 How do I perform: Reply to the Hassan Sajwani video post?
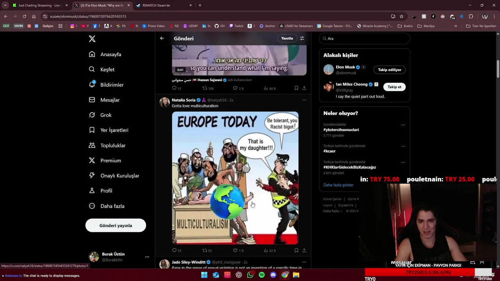point(177,88)
